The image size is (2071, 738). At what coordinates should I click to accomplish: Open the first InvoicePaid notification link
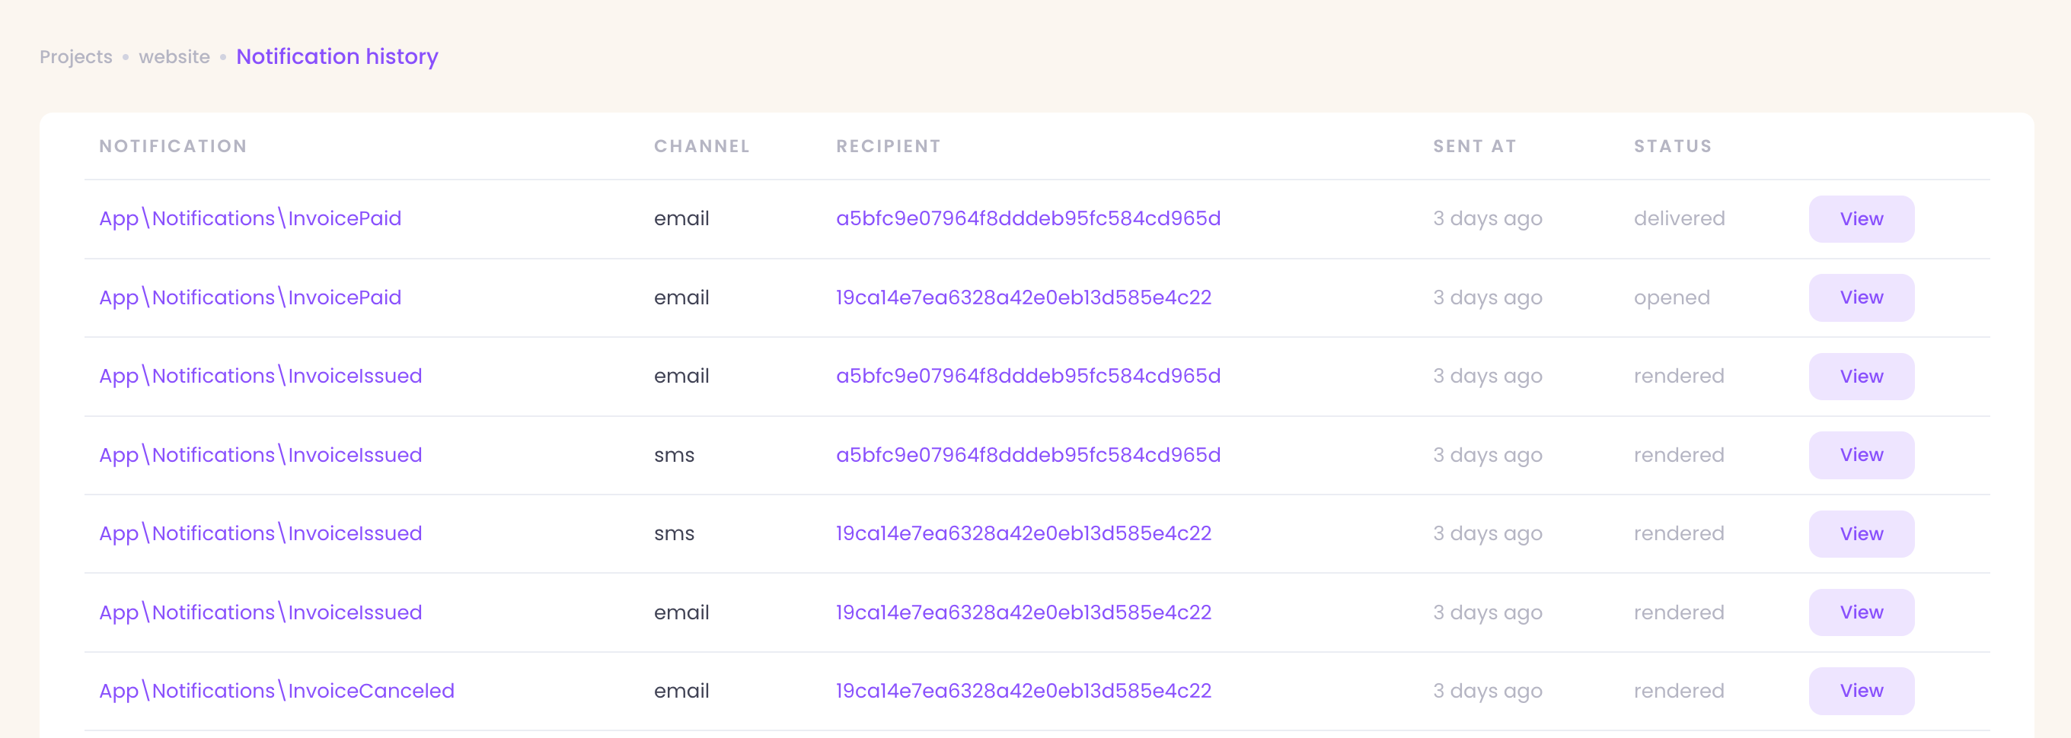[250, 218]
